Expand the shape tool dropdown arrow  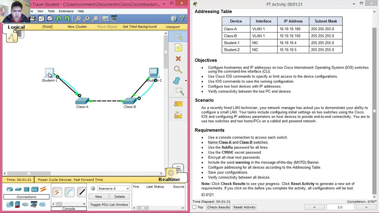(x=186, y=81)
